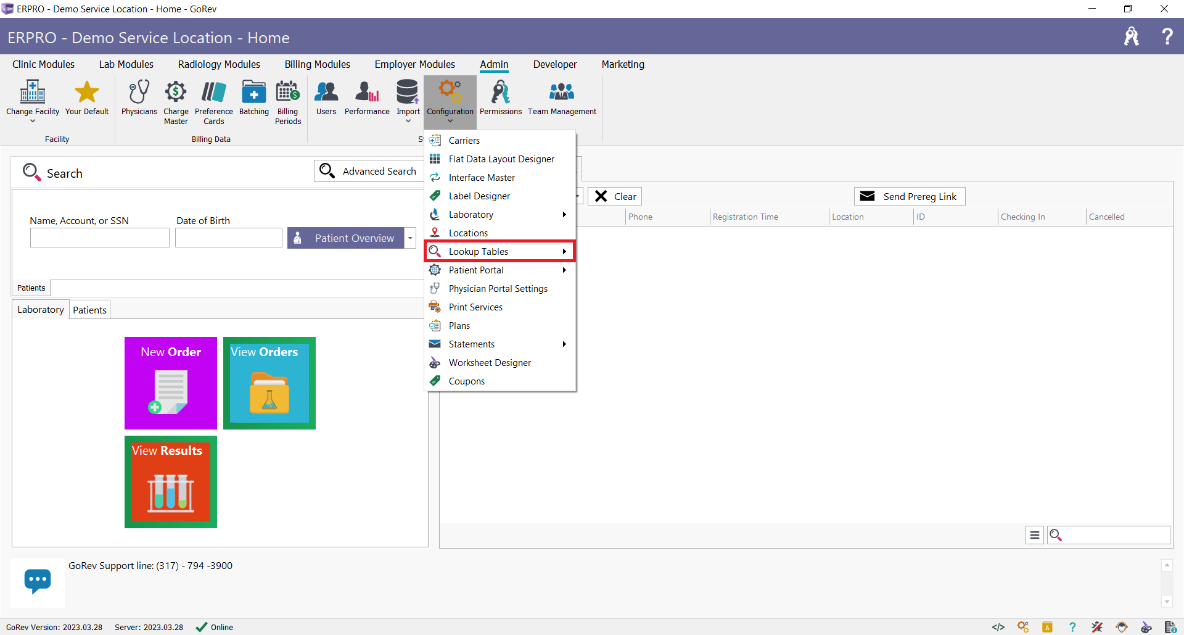1184x635 pixels.
Task: Click the list menu icon beside grid search
Action: click(x=1035, y=535)
